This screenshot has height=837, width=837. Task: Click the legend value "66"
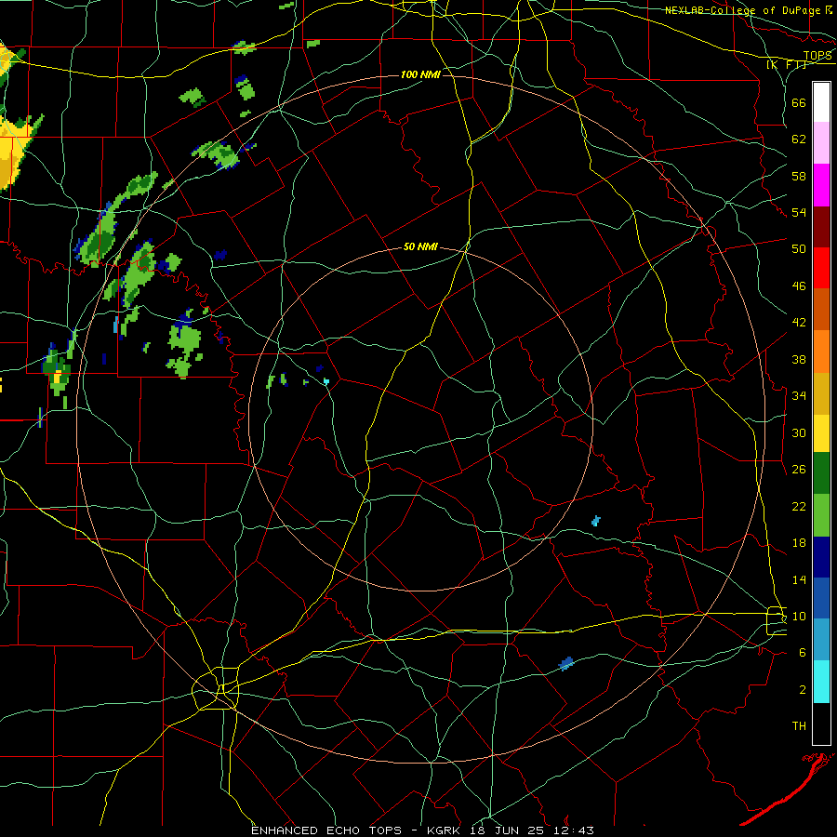click(799, 102)
